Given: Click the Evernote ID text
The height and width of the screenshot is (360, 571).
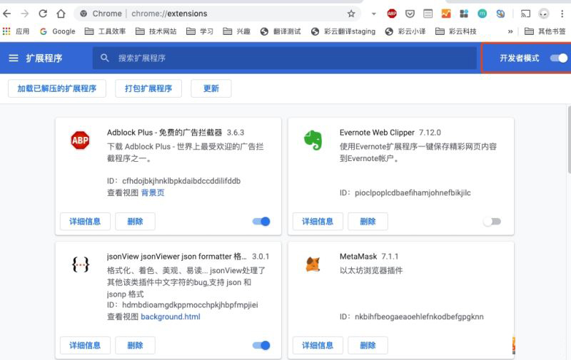Looking at the screenshot, I should tap(405, 192).
